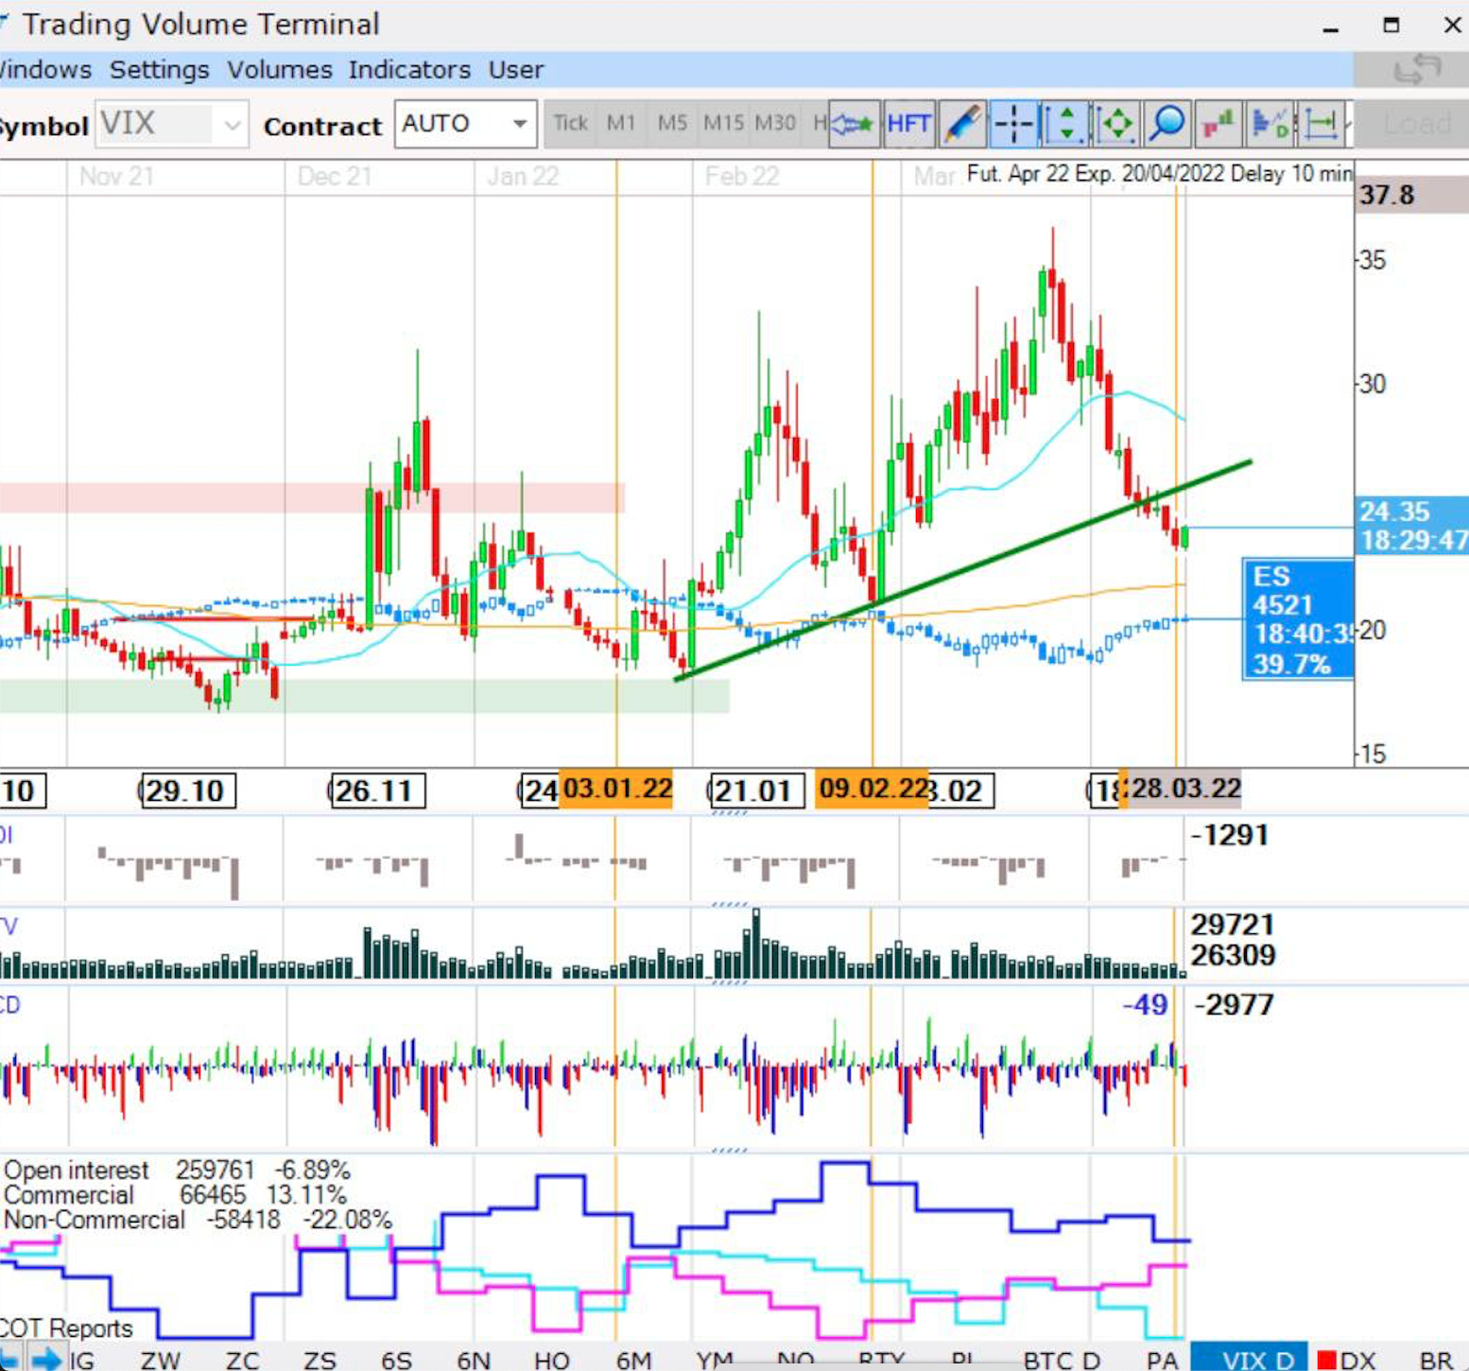Click the grayed Load button
This screenshot has height=1371, width=1469.
click(x=1415, y=124)
